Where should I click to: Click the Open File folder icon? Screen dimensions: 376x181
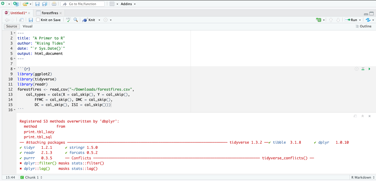point(26,4)
